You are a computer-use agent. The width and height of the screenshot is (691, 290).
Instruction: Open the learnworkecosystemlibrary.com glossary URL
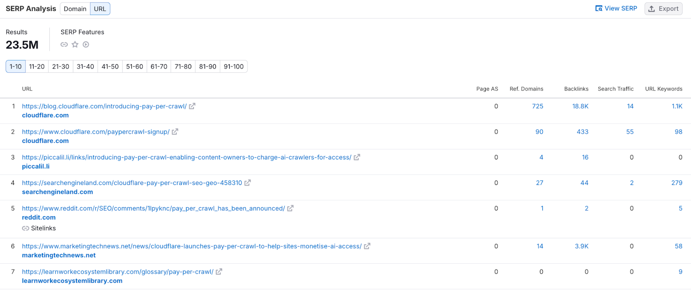tap(117, 271)
